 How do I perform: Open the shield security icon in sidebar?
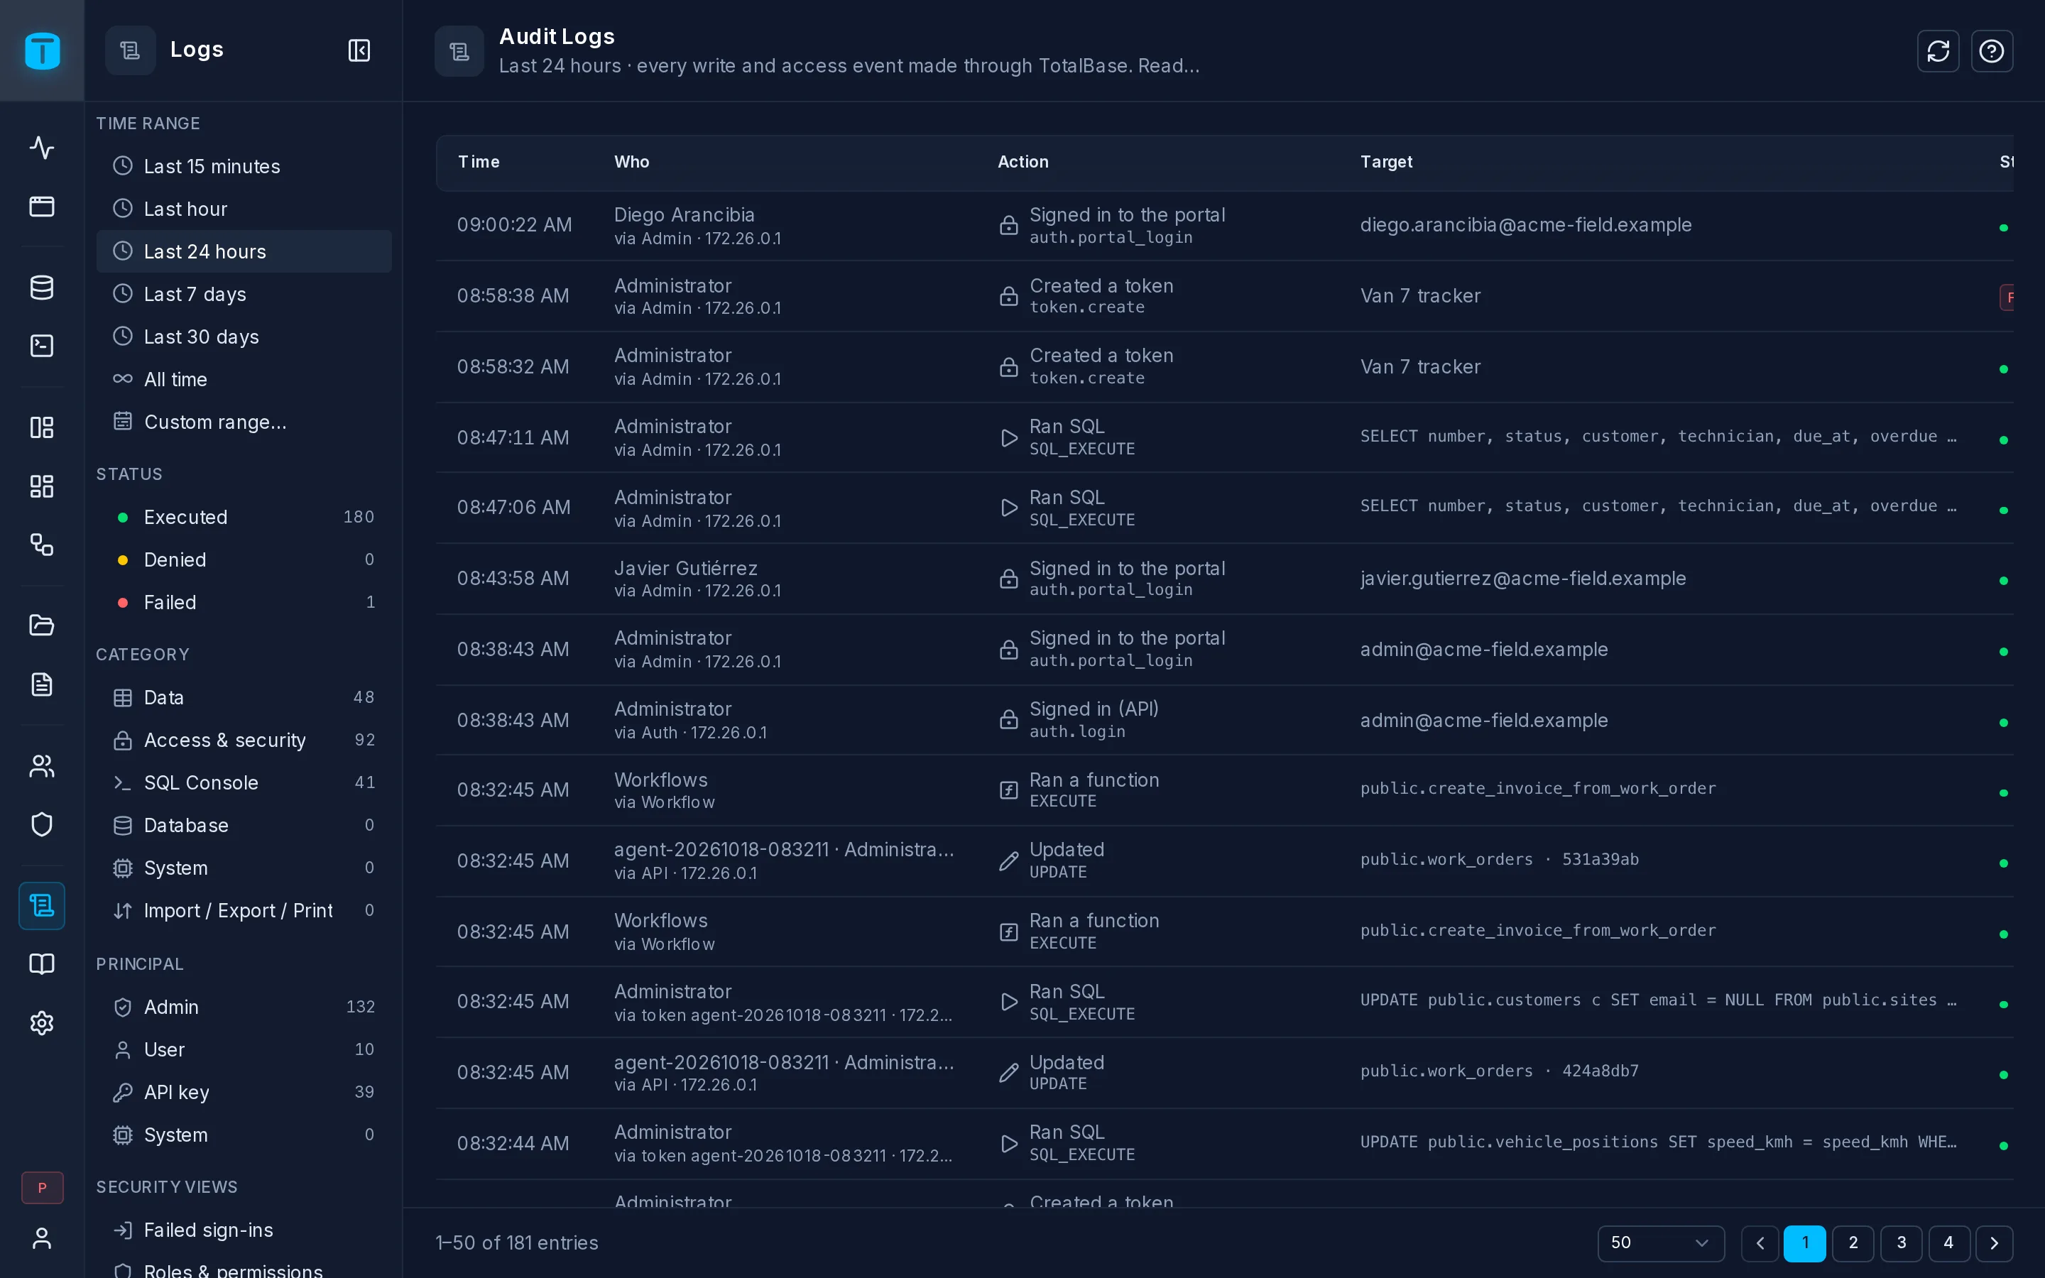41,824
